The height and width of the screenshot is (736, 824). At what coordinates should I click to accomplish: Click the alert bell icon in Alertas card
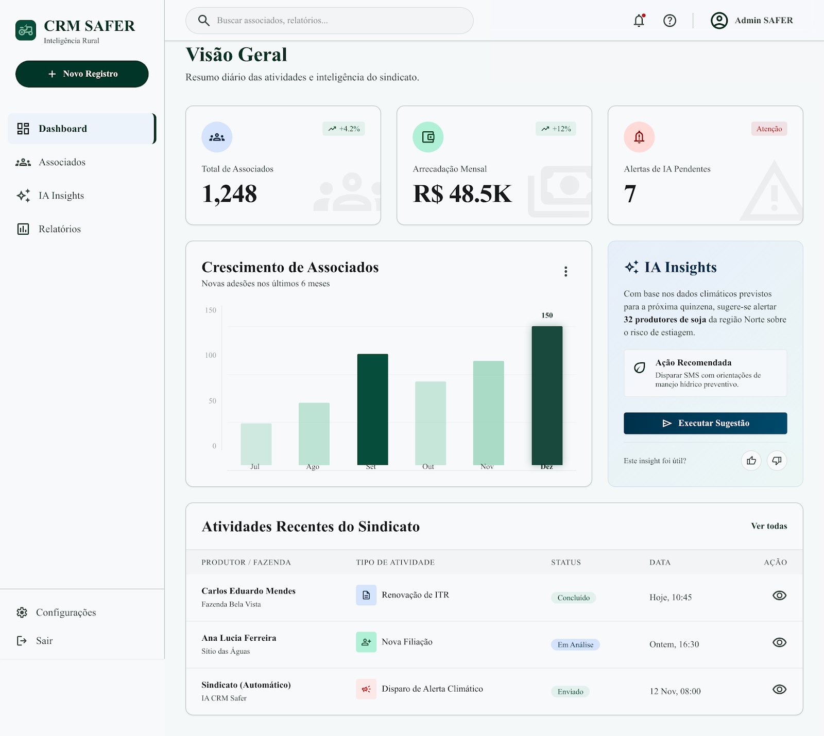tap(639, 137)
